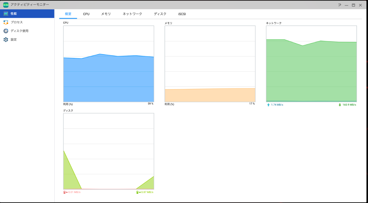The width and height of the screenshot is (368, 203).
Task: Click the メモリ usage graph
Action: (210, 64)
